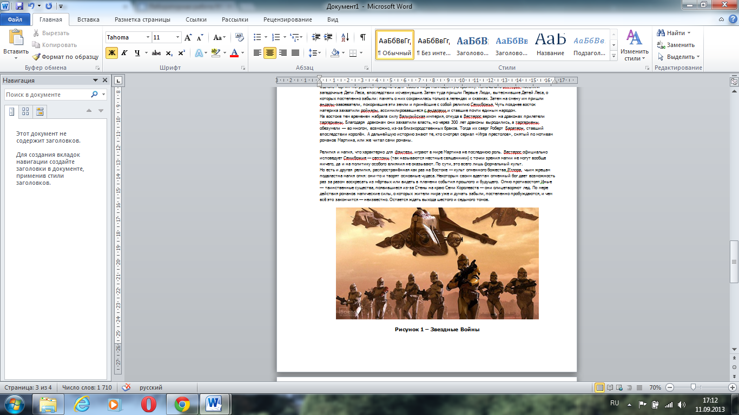Click the Save icon in the quick access toolbar
The image size is (739, 415).
point(19,6)
